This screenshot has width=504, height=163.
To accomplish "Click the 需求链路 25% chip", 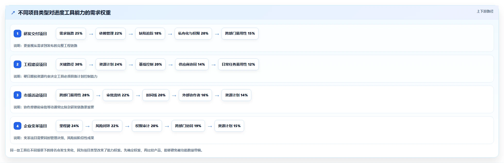I will point(71,34).
